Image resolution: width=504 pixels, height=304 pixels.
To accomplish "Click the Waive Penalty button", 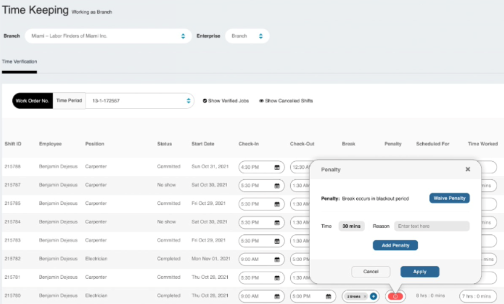I will [x=450, y=198].
